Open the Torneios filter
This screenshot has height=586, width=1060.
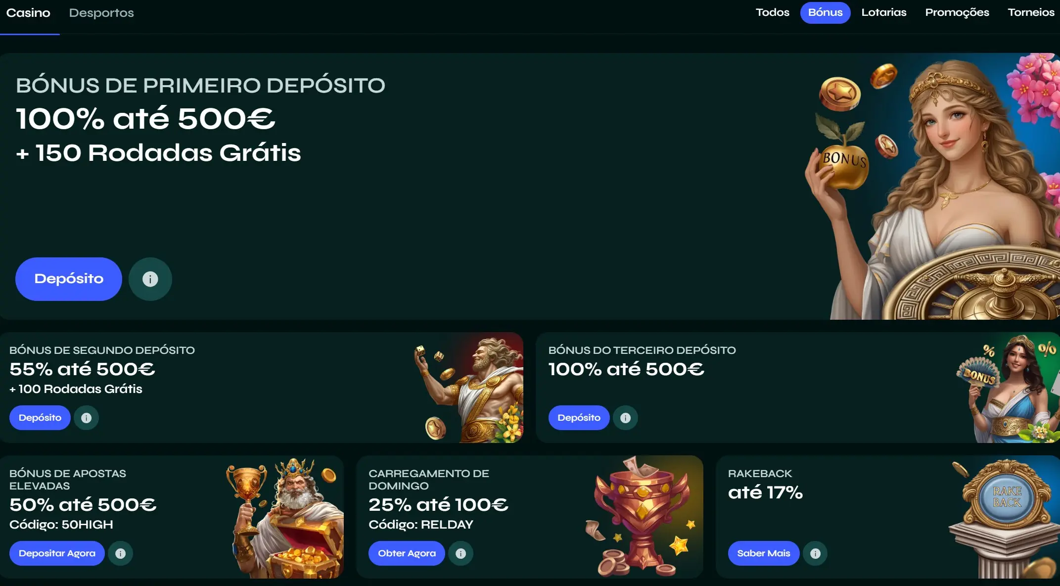coord(1031,12)
